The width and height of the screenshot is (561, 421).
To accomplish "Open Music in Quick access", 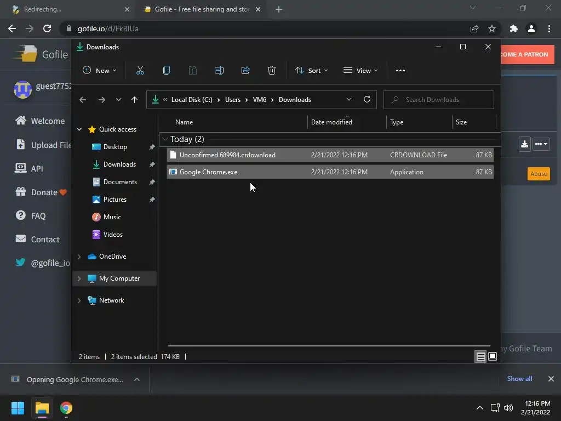I will click(x=112, y=217).
